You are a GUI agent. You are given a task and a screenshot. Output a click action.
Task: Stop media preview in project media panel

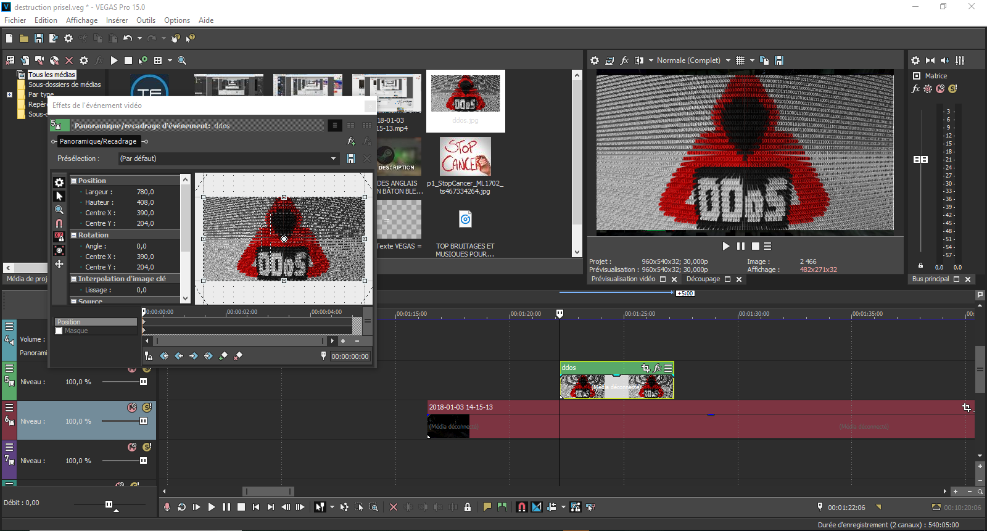[128, 60]
